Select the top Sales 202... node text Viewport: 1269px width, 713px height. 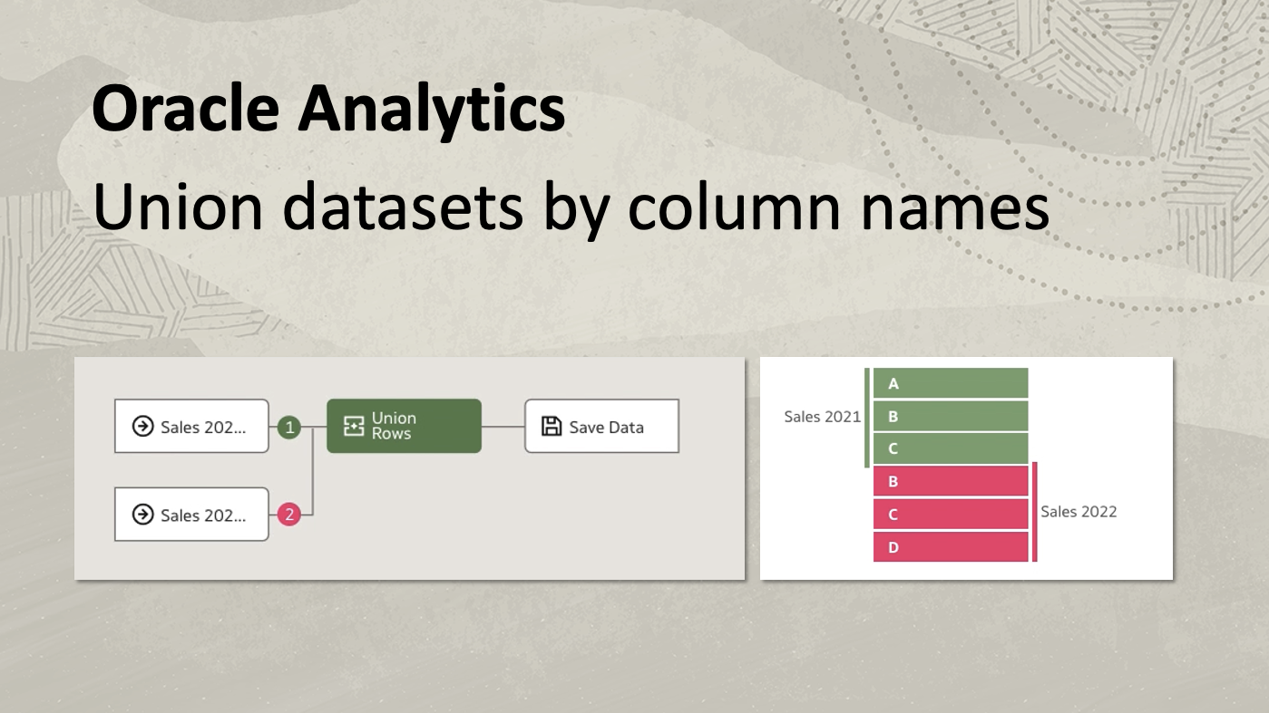pos(203,428)
